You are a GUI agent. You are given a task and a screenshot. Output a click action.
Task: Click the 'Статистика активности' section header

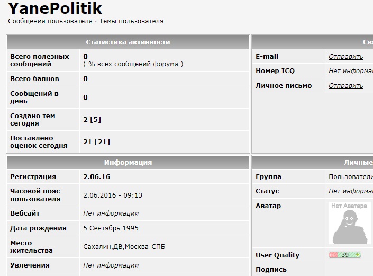tap(128, 42)
